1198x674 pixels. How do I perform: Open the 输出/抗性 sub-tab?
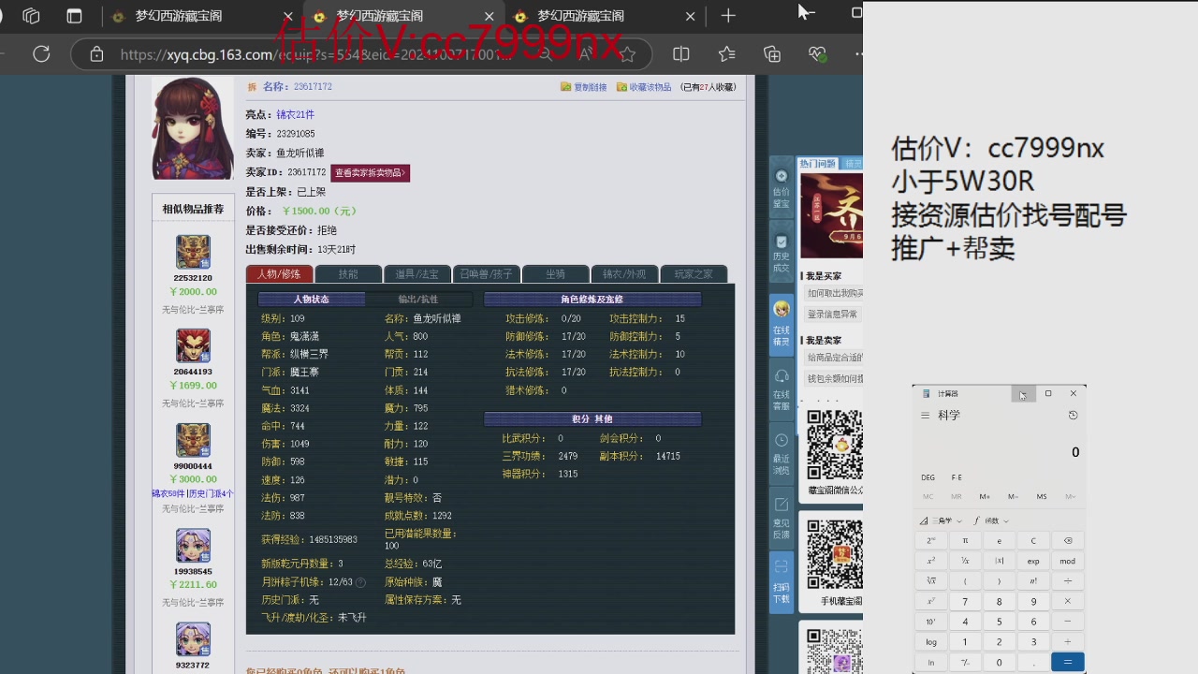pyautogui.click(x=418, y=300)
